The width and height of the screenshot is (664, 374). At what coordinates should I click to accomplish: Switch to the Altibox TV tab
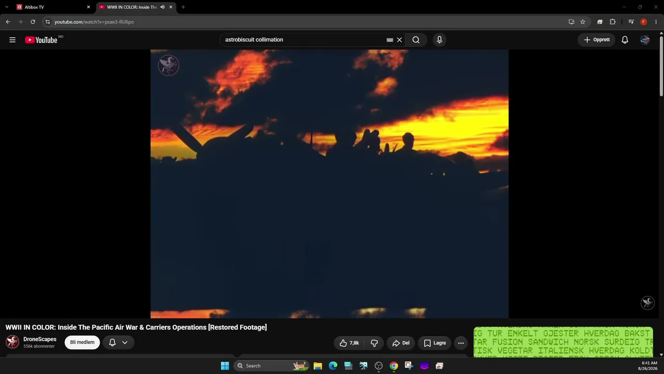[x=54, y=7]
